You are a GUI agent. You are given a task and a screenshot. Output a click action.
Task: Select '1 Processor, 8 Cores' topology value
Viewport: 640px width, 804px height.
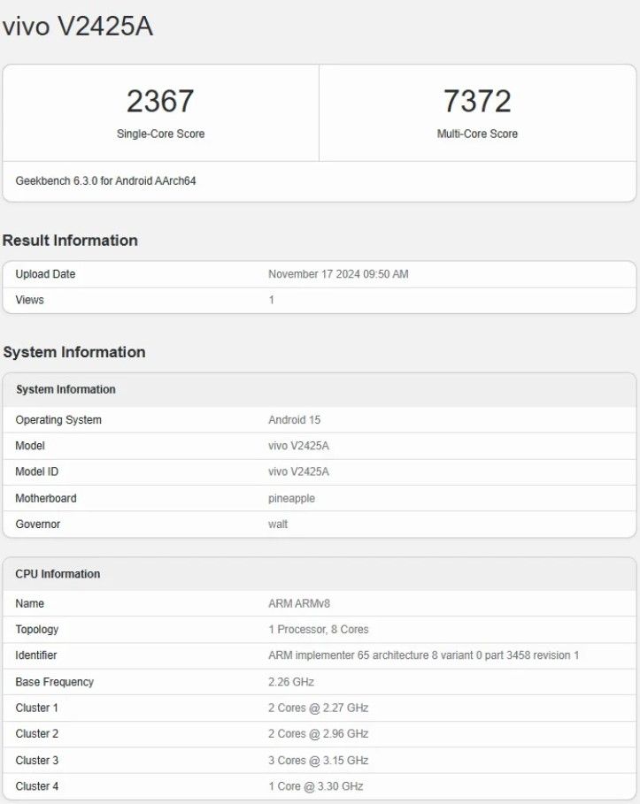(318, 630)
